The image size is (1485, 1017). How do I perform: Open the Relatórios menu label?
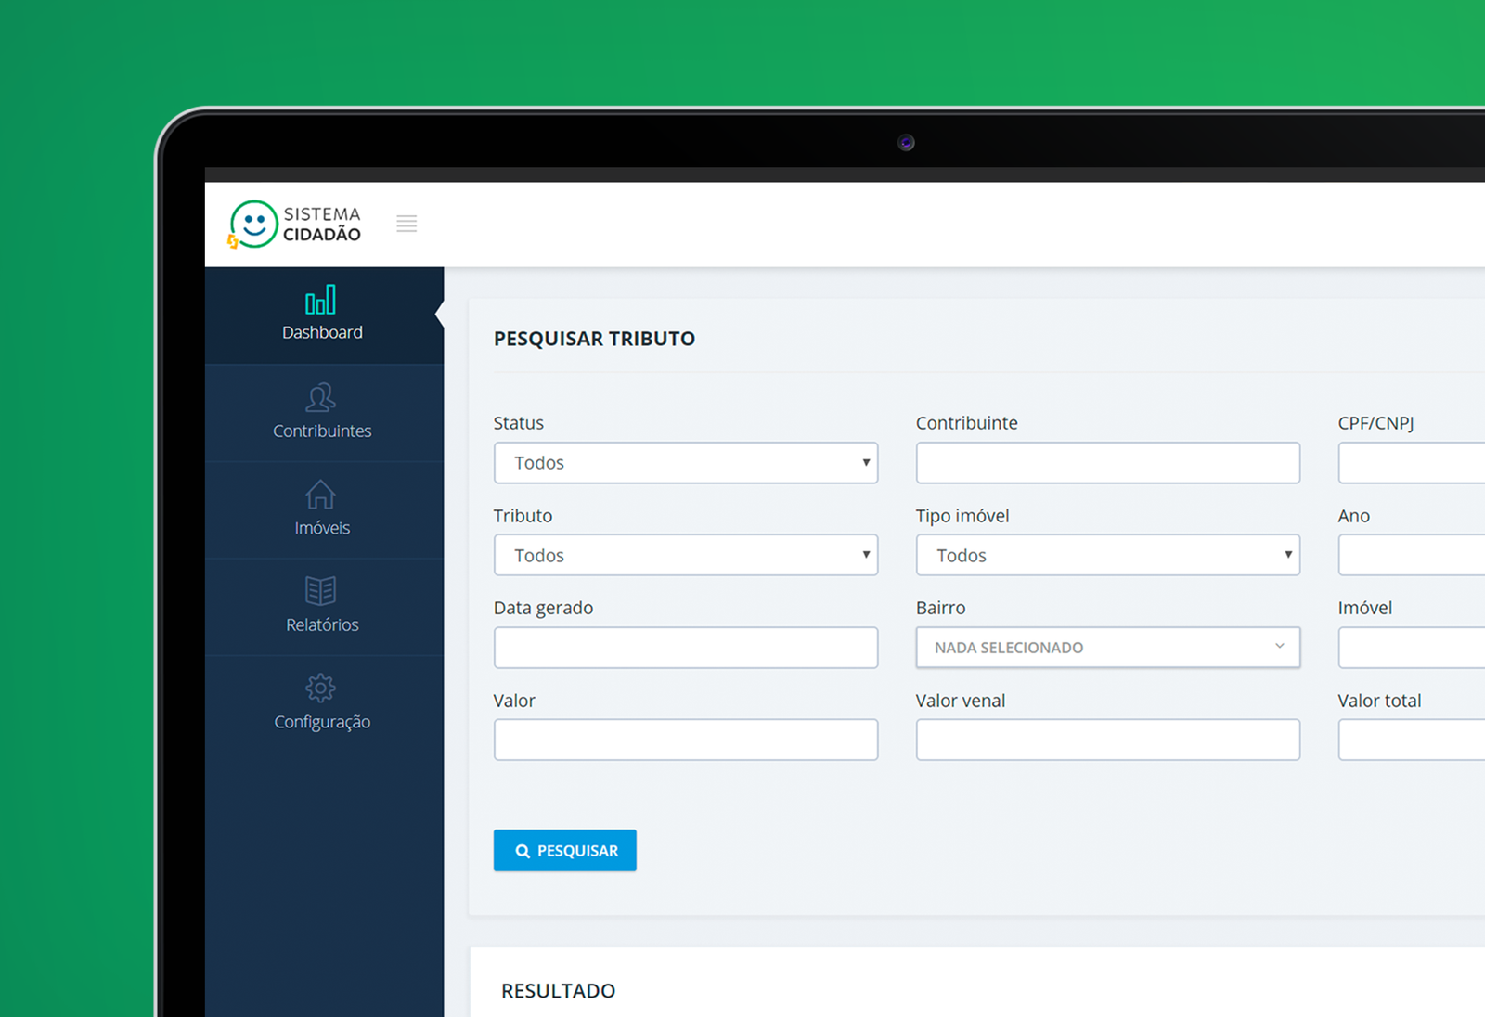coord(322,625)
